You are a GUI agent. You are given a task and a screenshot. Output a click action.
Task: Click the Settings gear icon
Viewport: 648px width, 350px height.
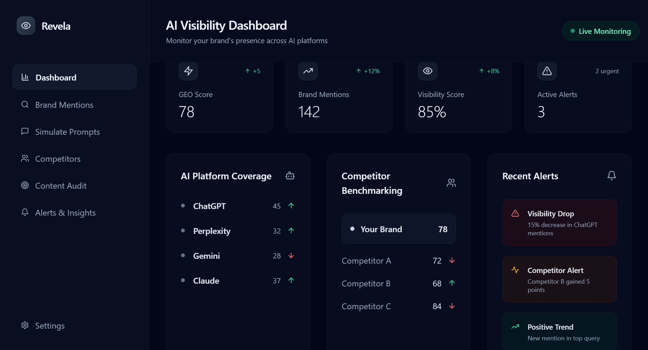(x=25, y=325)
